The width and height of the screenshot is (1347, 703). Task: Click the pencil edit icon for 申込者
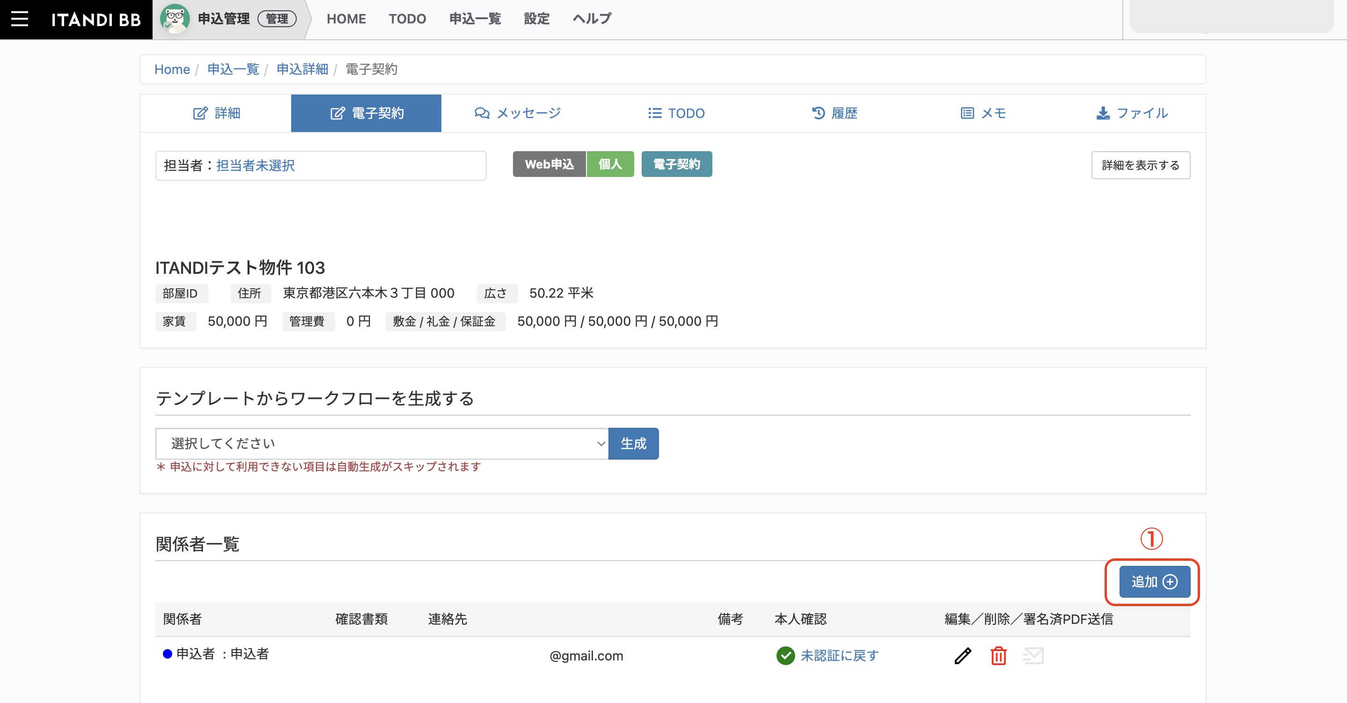coord(963,655)
